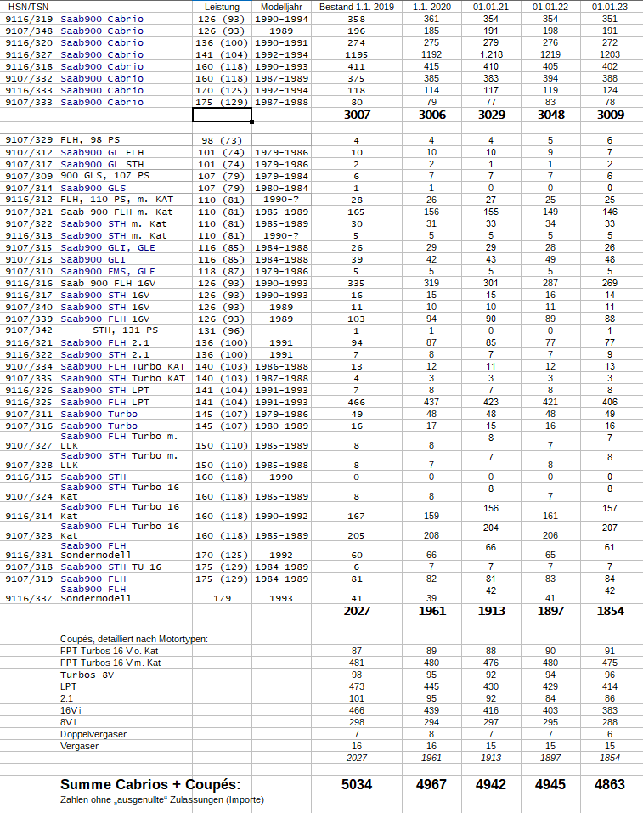Image resolution: width=643 pixels, height=813 pixels.
Task: Click the 'FPT Turbos 16 V o. Kat' label
Action: (110, 651)
